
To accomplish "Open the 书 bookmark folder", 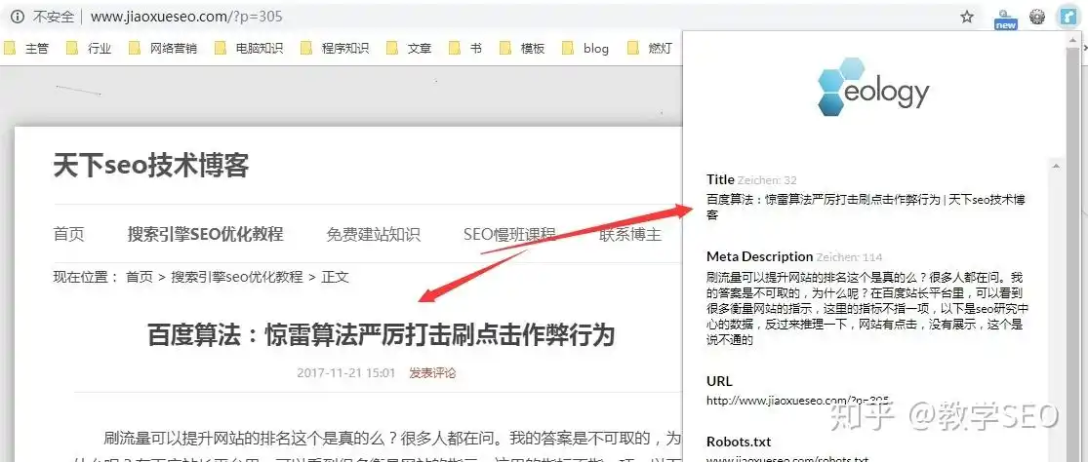I will point(465,48).
